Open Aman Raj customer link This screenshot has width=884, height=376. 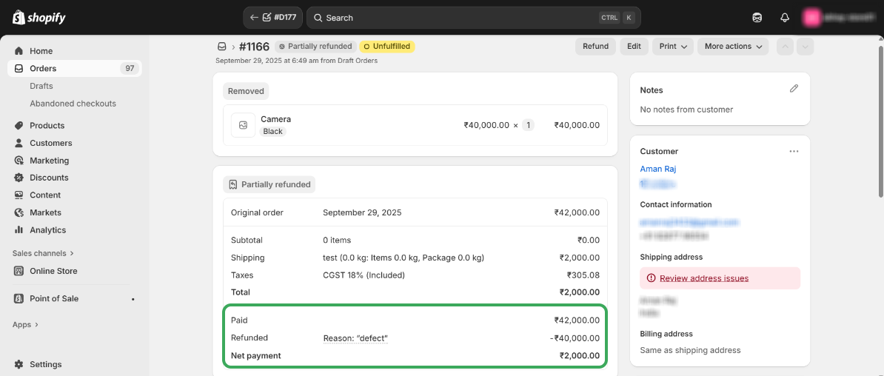click(657, 169)
